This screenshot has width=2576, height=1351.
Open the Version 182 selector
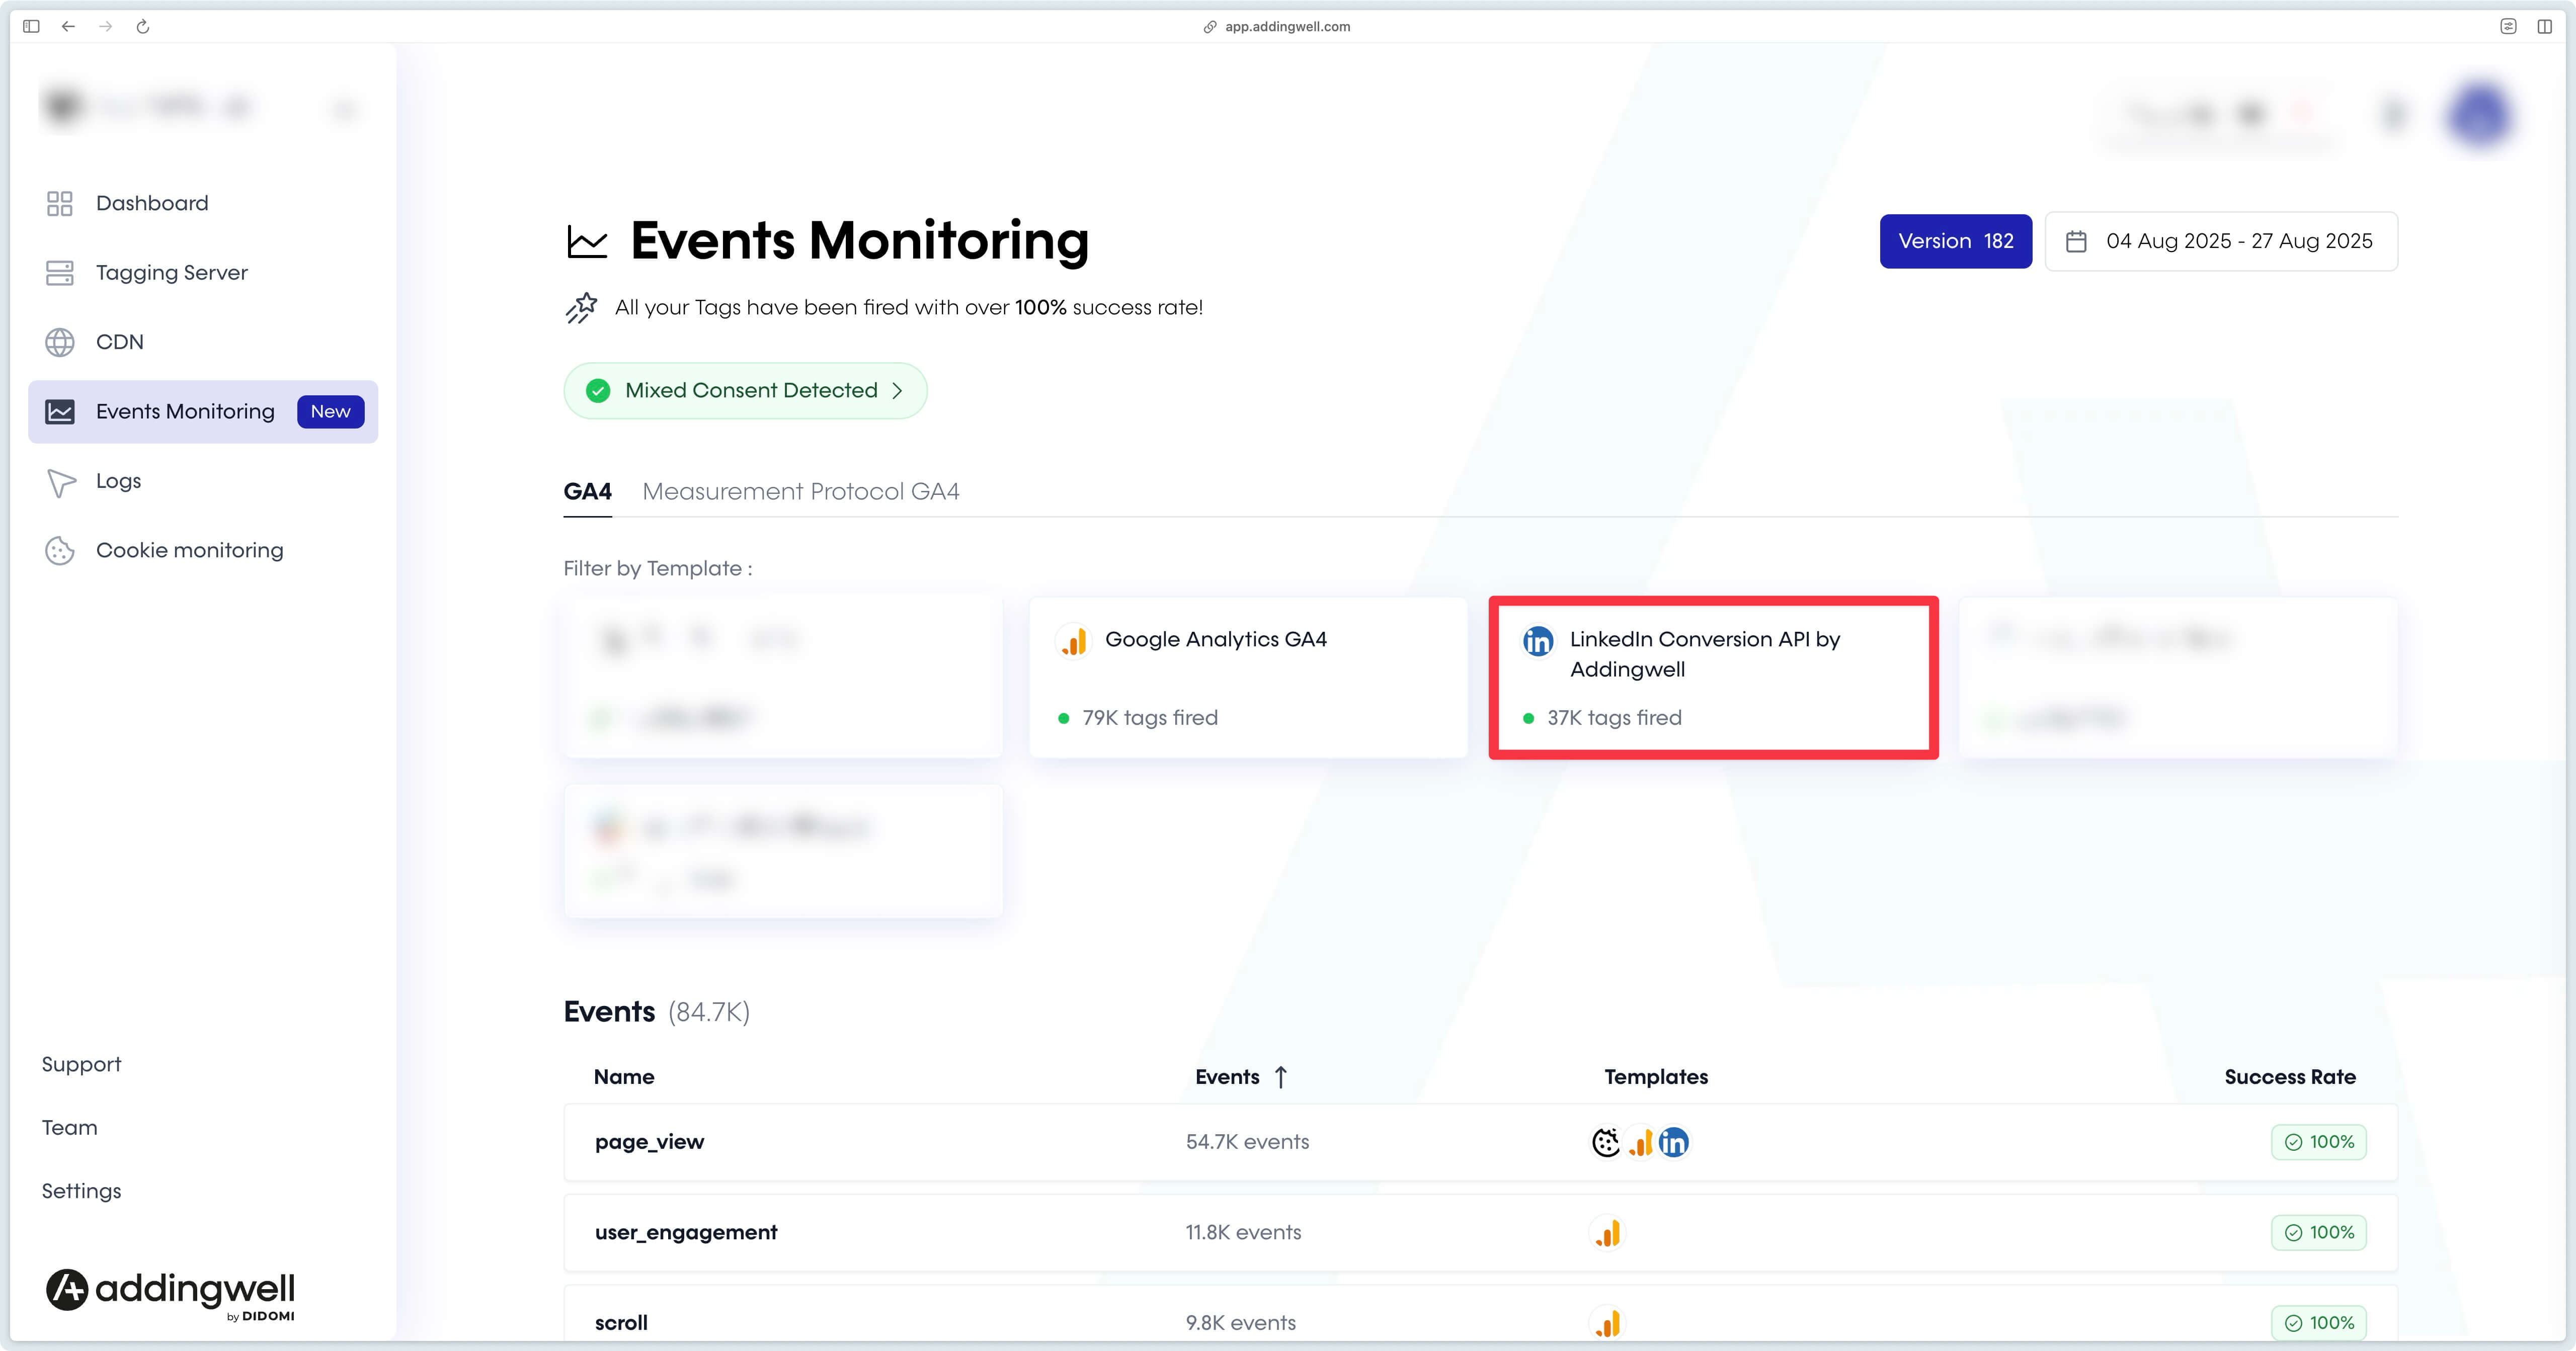click(x=1955, y=241)
